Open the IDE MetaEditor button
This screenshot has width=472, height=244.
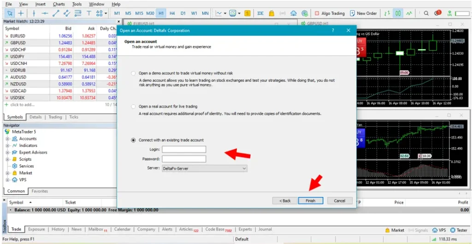260,13
